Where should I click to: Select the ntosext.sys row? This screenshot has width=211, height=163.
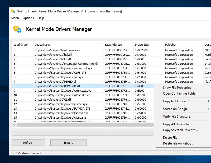point(83,95)
